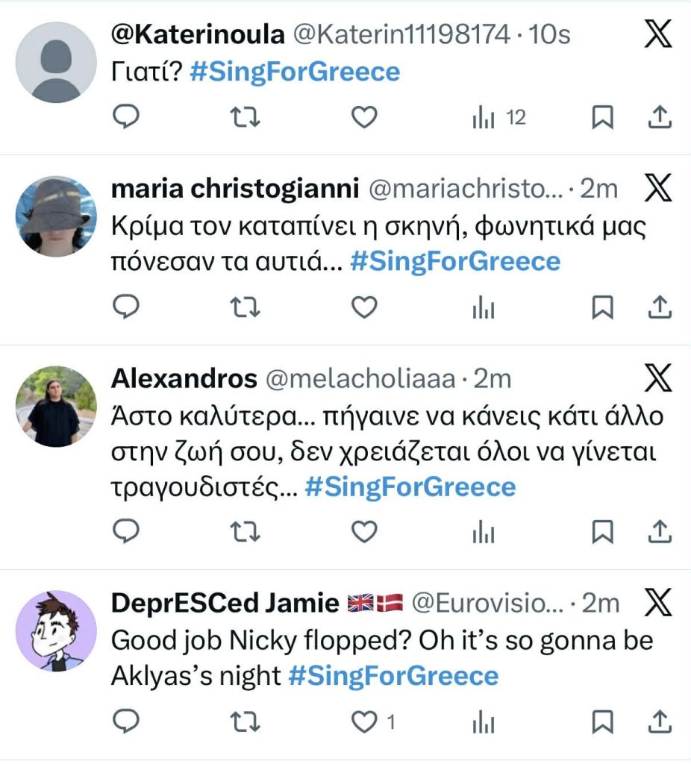Reply to DeprESCed Jamie's tweet

pyautogui.click(x=125, y=721)
